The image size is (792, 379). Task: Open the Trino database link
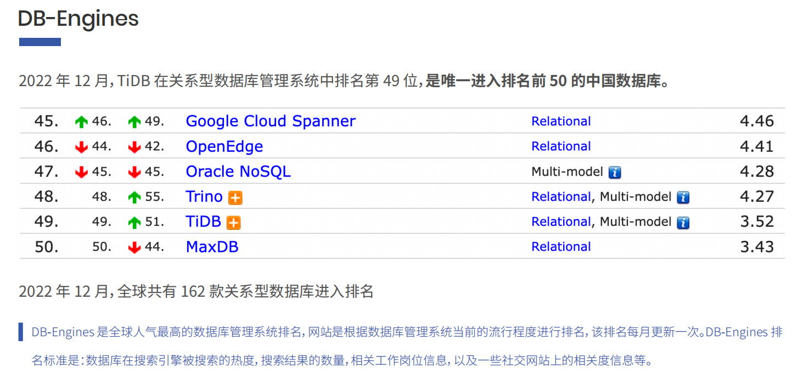(204, 196)
